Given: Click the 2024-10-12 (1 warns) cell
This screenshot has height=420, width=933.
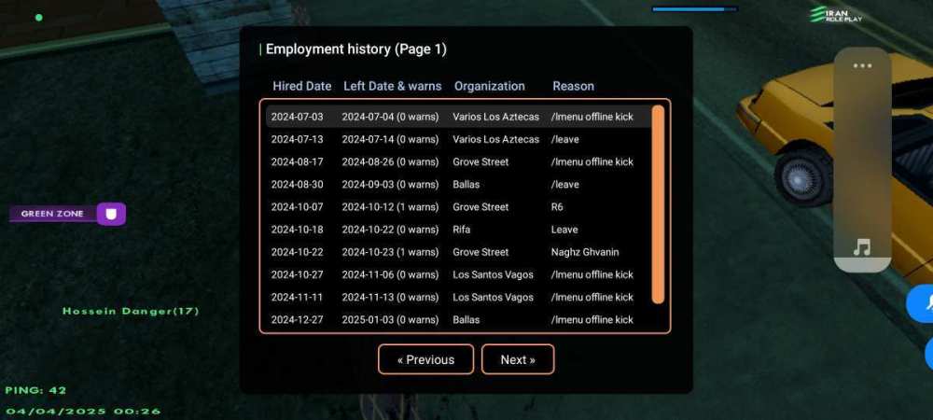Looking at the screenshot, I should pyautogui.click(x=390, y=207).
